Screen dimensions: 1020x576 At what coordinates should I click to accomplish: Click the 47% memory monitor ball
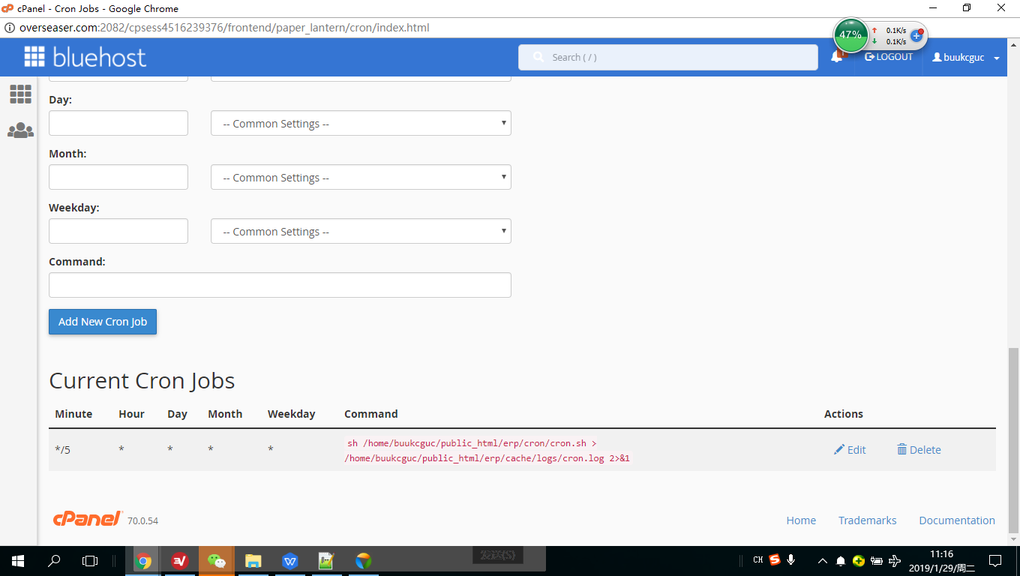point(850,35)
